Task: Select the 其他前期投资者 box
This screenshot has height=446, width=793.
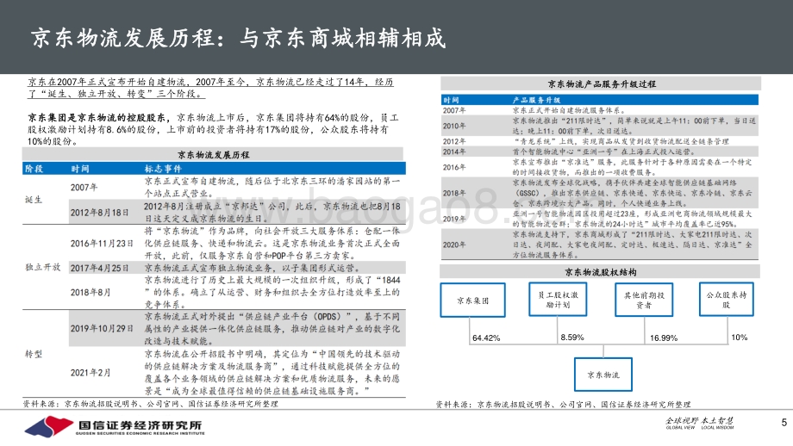Action: pos(644,300)
